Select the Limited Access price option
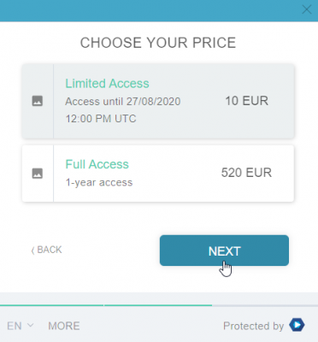Image resolution: width=318 pixels, height=342 pixels. tap(158, 101)
